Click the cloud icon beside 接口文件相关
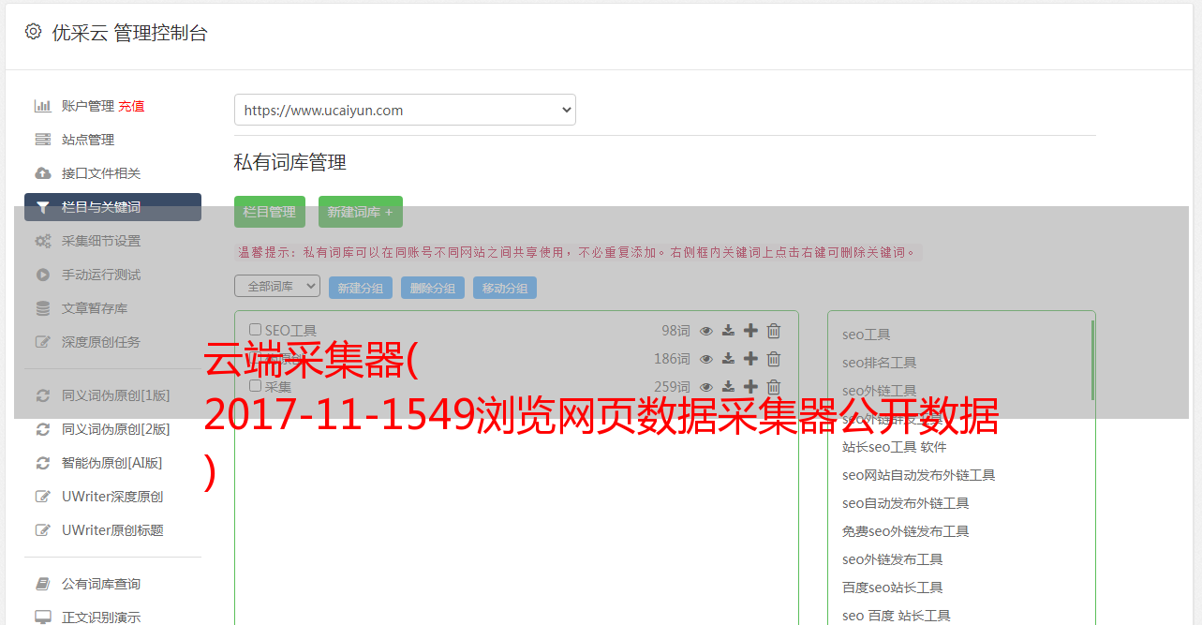 42,173
